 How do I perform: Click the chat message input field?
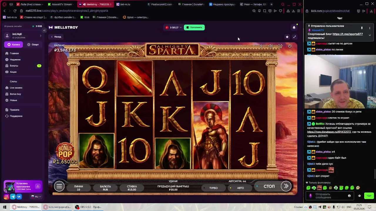coord(330,196)
